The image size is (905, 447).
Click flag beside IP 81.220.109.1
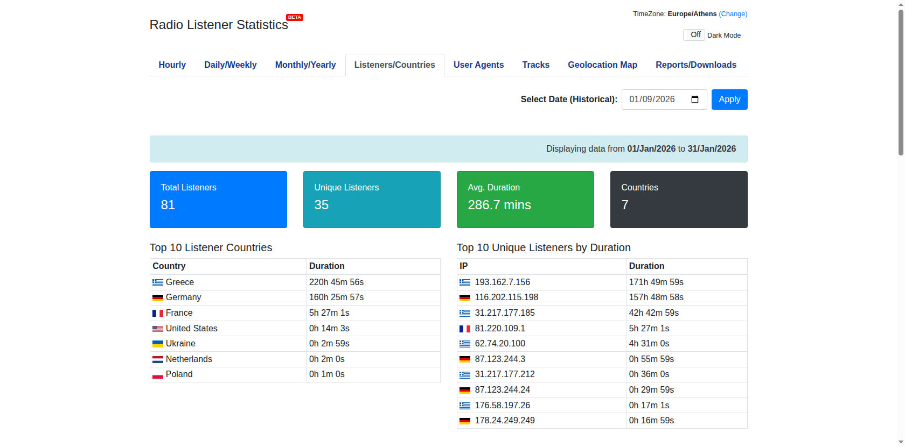click(464, 329)
